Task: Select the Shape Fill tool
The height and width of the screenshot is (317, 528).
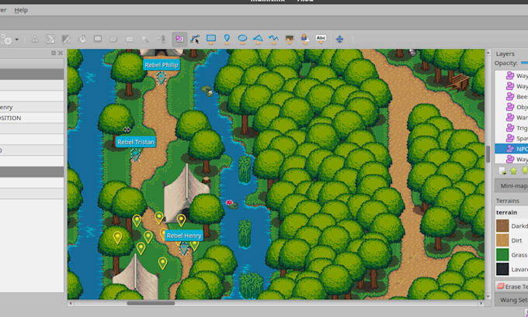Action: point(98,40)
